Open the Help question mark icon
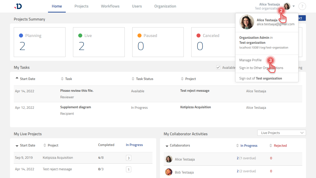Viewport: 316px width, 178px height. [302, 6]
